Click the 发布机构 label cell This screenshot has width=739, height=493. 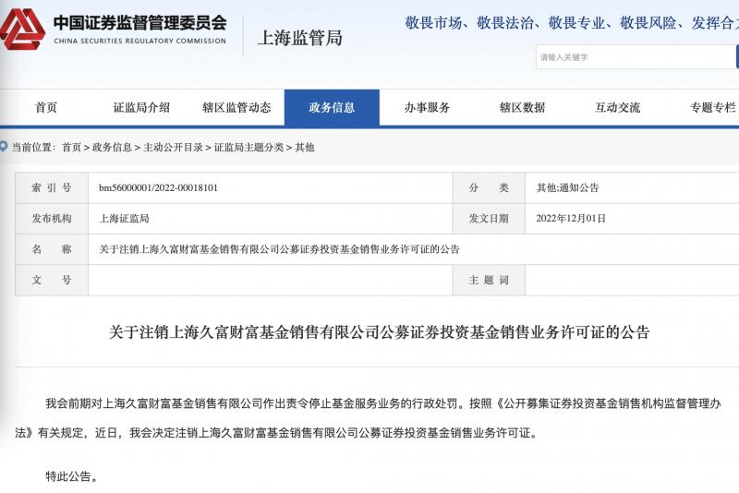coord(52,219)
